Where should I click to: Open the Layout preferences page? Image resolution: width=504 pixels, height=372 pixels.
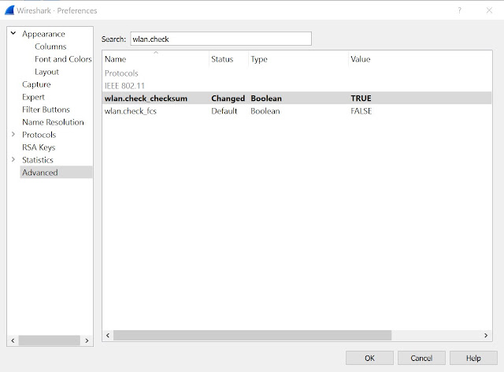[x=46, y=72]
